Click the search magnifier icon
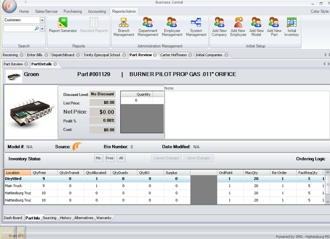Viewport: 330px width, 239px height. point(37,28)
